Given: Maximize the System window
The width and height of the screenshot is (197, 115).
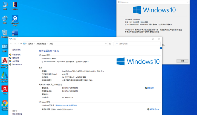Looking at the screenshot, I should tap(153, 39).
